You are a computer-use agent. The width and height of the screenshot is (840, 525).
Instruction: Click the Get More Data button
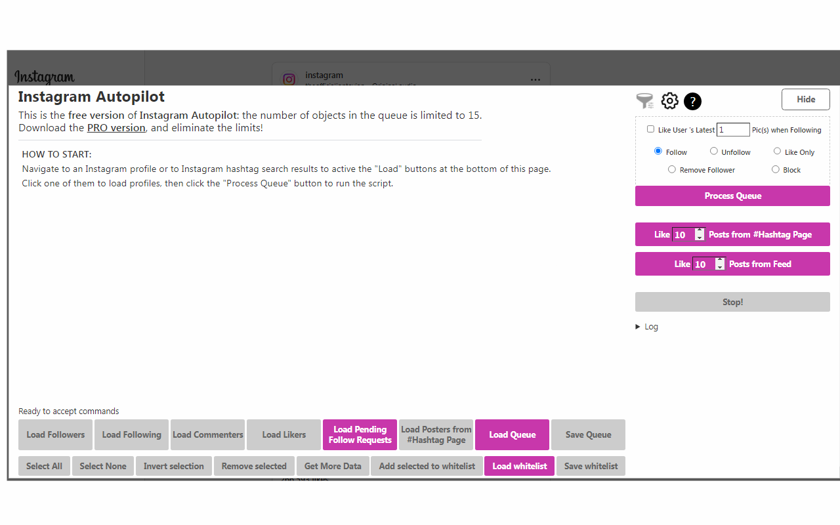pyautogui.click(x=333, y=466)
